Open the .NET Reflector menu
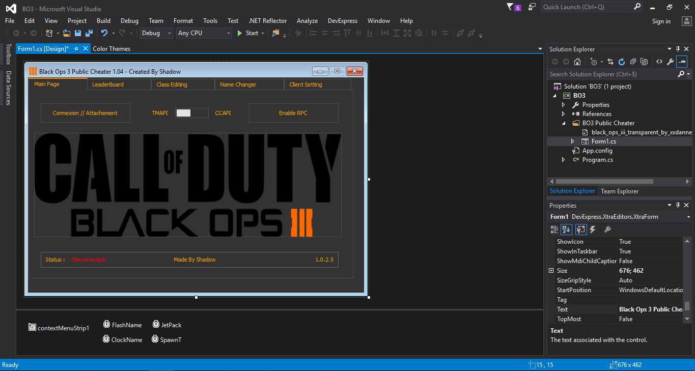Screen dimensions: 695x371 coord(267,21)
